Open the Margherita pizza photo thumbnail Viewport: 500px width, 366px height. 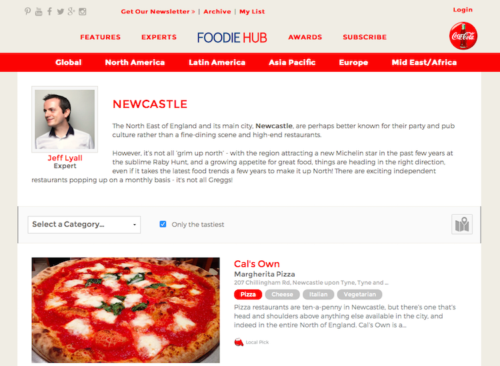click(125, 310)
